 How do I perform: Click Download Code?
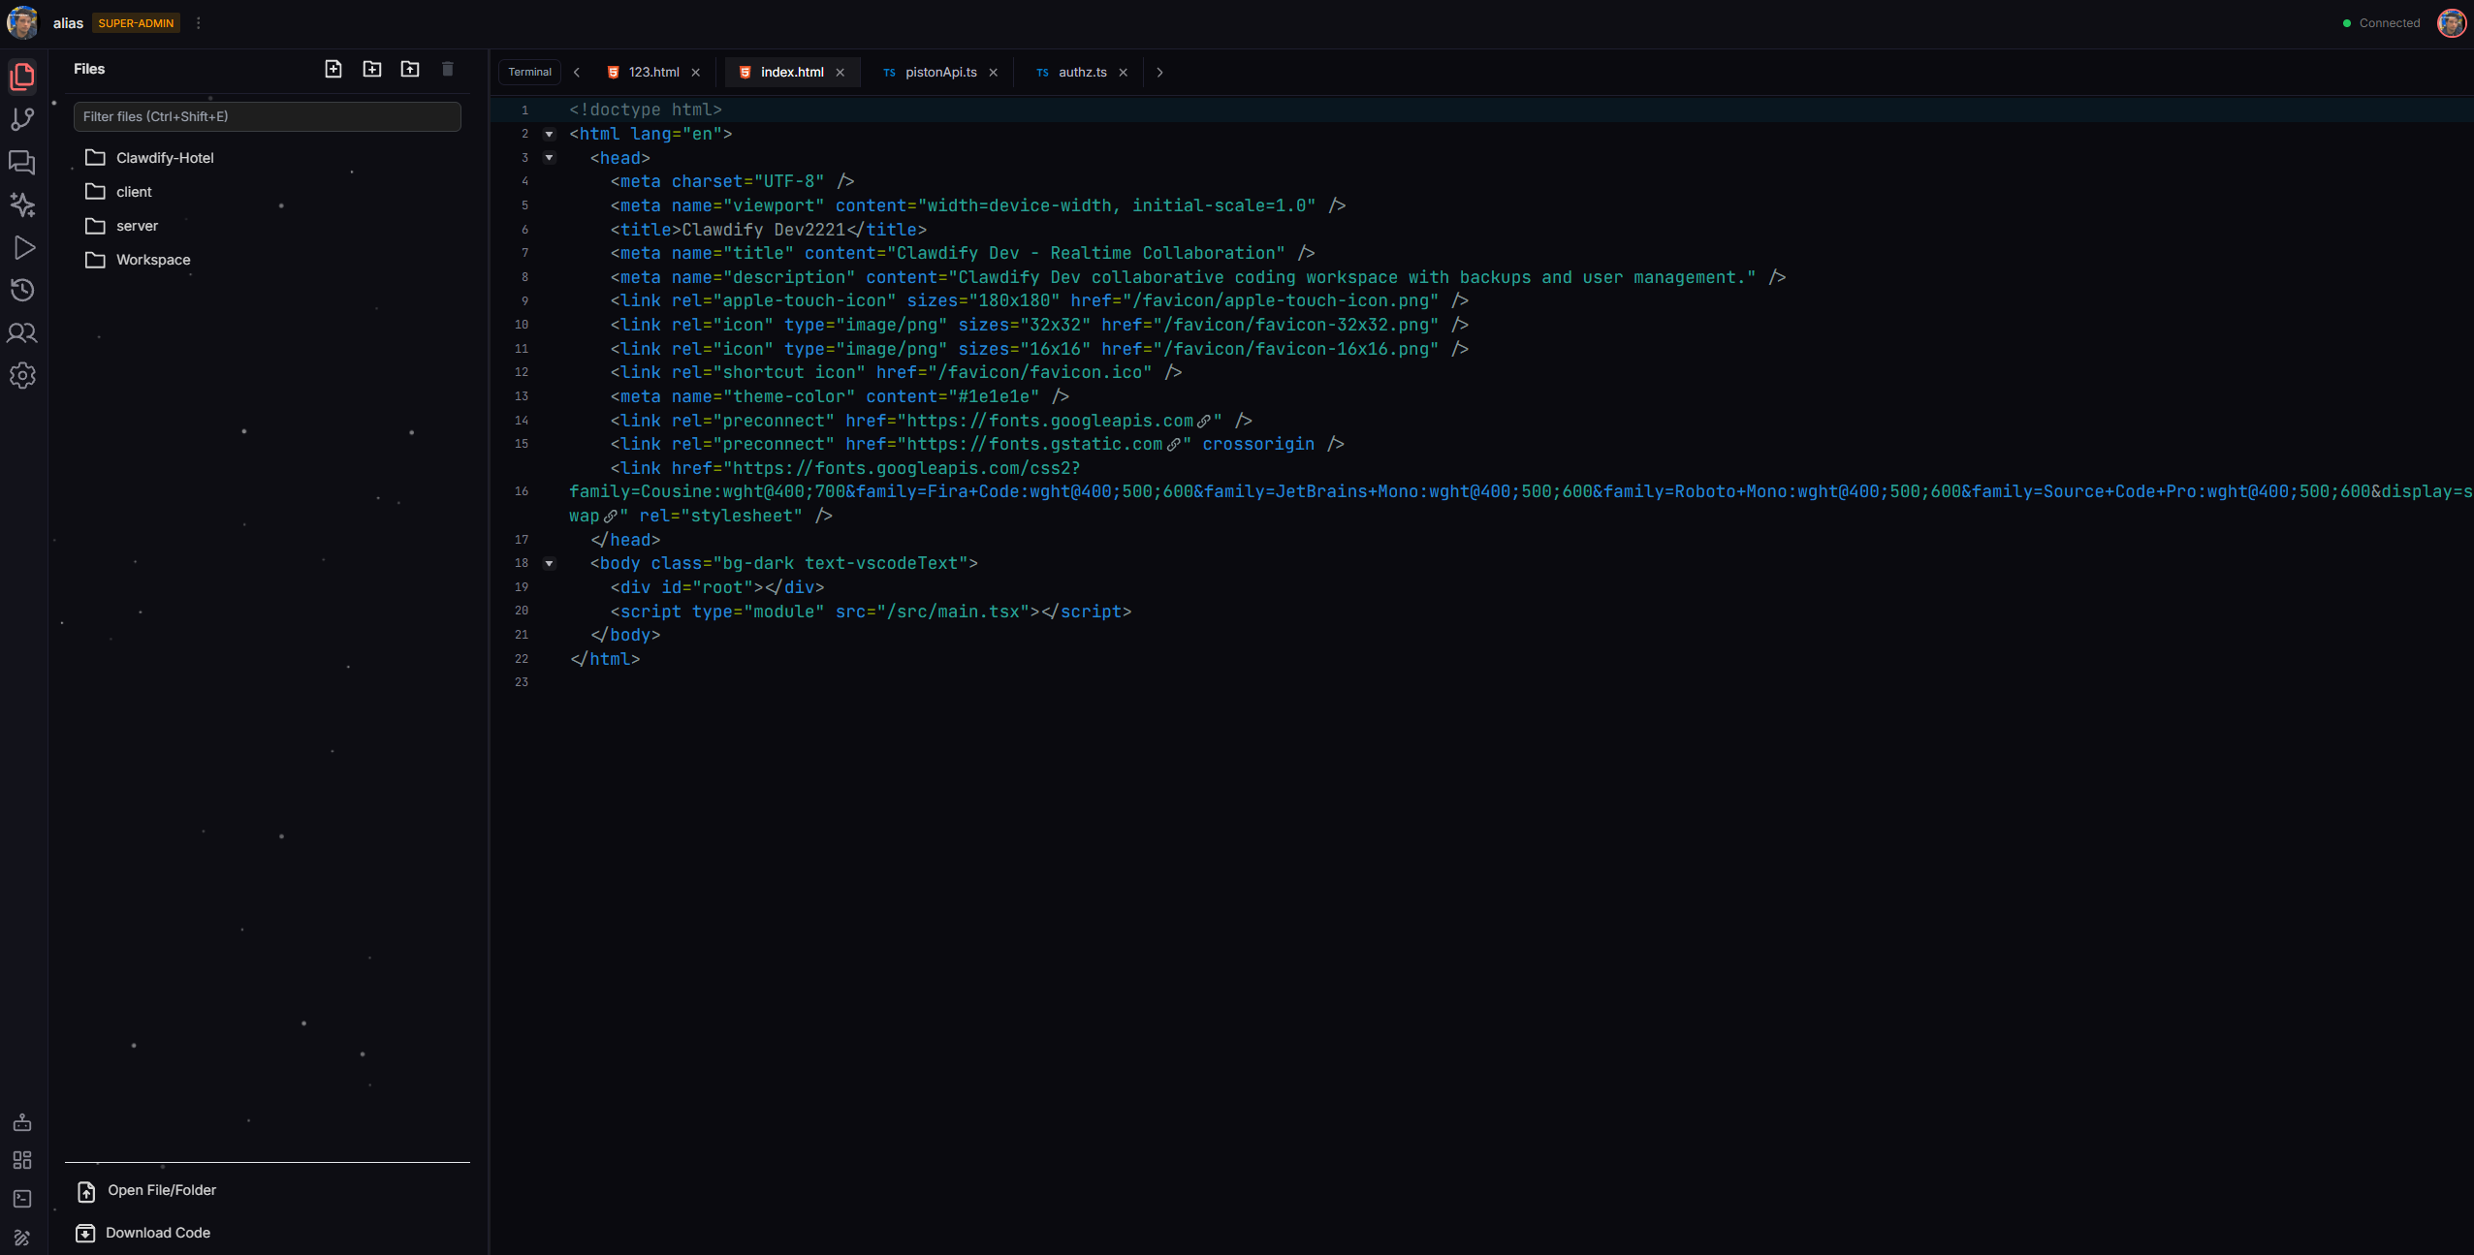click(x=157, y=1233)
